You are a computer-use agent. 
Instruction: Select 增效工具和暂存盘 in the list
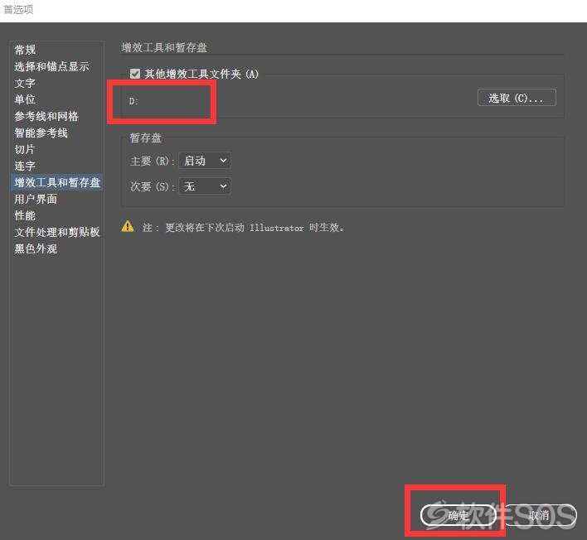tap(57, 182)
